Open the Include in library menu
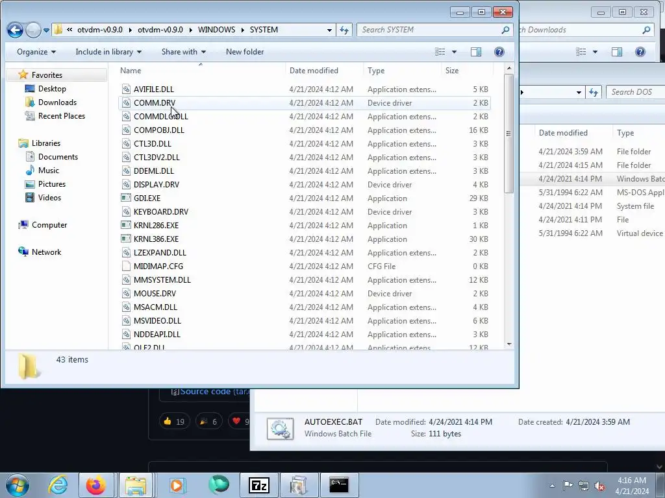 click(108, 52)
